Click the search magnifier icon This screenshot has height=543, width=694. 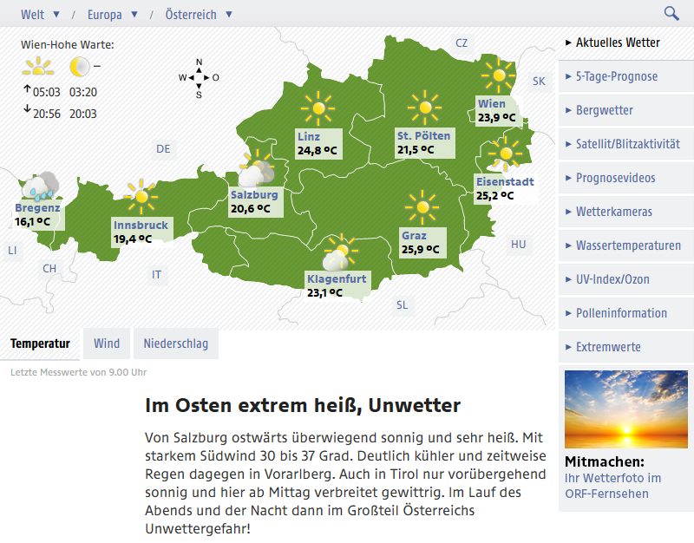click(671, 13)
